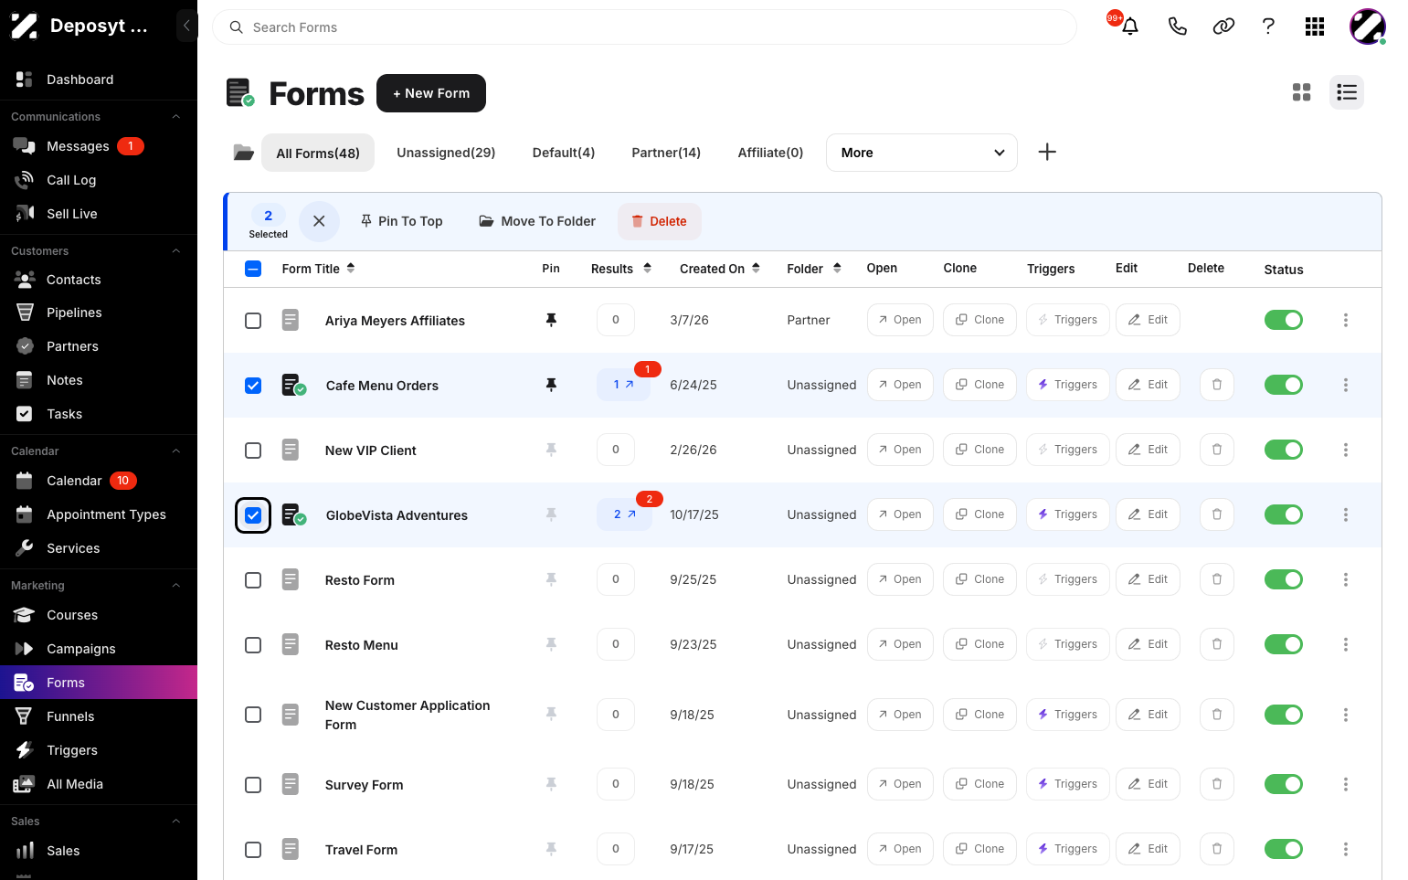The image size is (1408, 880).
Task: Select the Affiliate(0) tab
Action: [x=770, y=153]
